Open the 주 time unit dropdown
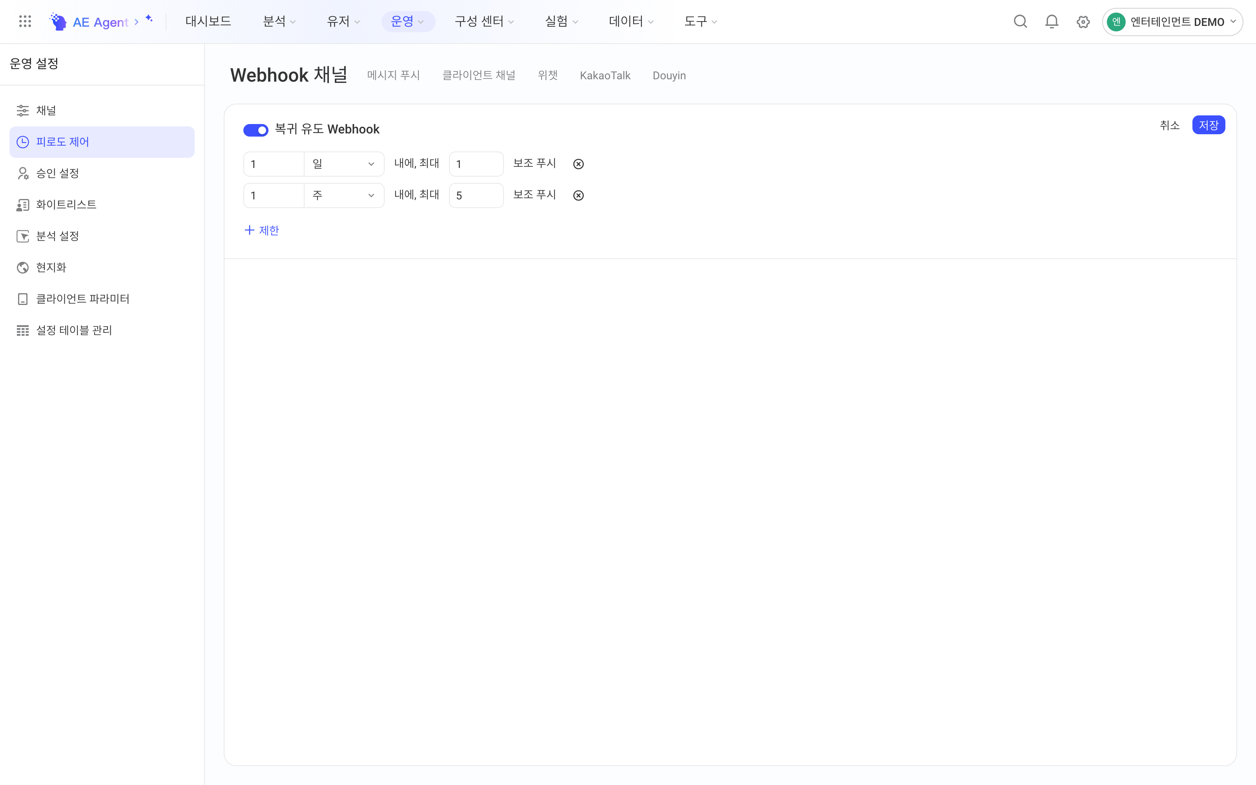Viewport: 1256px width, 785px height. [x=344, y=195]
